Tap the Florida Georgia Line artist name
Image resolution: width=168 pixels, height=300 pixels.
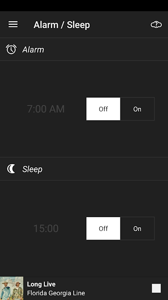[56, 293]
